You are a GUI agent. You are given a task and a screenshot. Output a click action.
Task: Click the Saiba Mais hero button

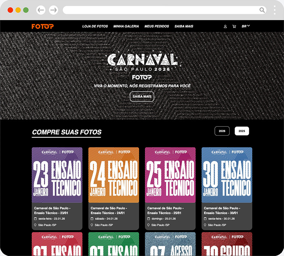click(142, 97)
